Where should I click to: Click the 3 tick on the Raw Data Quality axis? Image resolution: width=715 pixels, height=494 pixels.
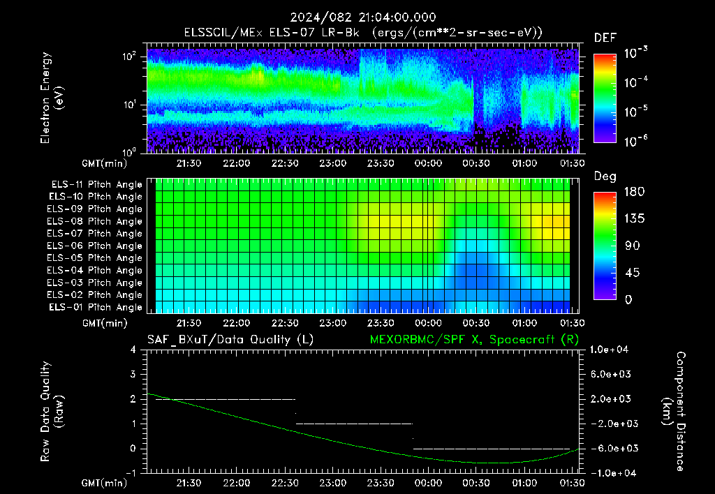point(133,374)
